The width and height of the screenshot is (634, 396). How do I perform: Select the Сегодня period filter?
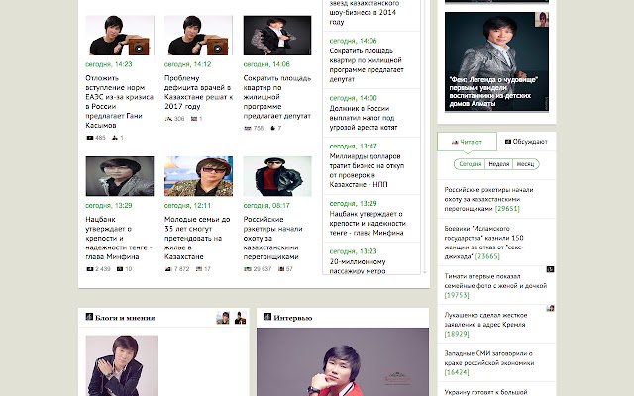tap(470, 164)
